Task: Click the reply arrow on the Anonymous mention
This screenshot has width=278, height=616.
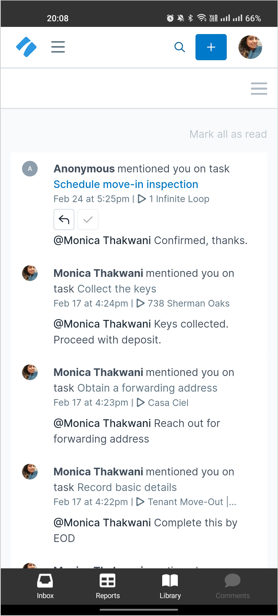Action: (64, 220)
